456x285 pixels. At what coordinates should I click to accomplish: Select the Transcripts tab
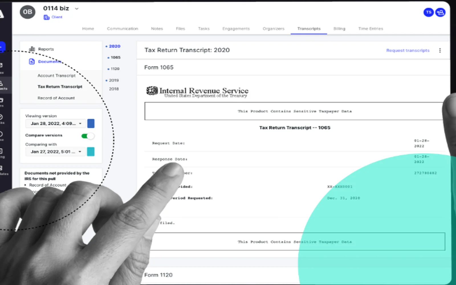(309, 28)
